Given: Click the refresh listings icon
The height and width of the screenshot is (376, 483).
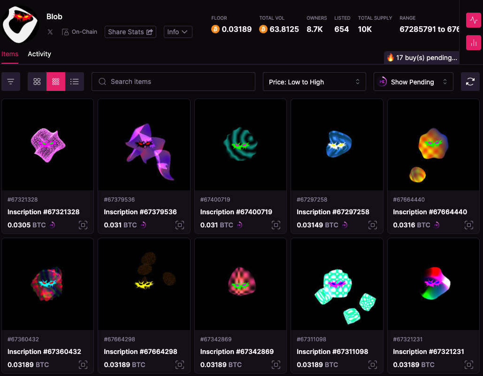Looking at the screenshot, I should tap(470, 82).
